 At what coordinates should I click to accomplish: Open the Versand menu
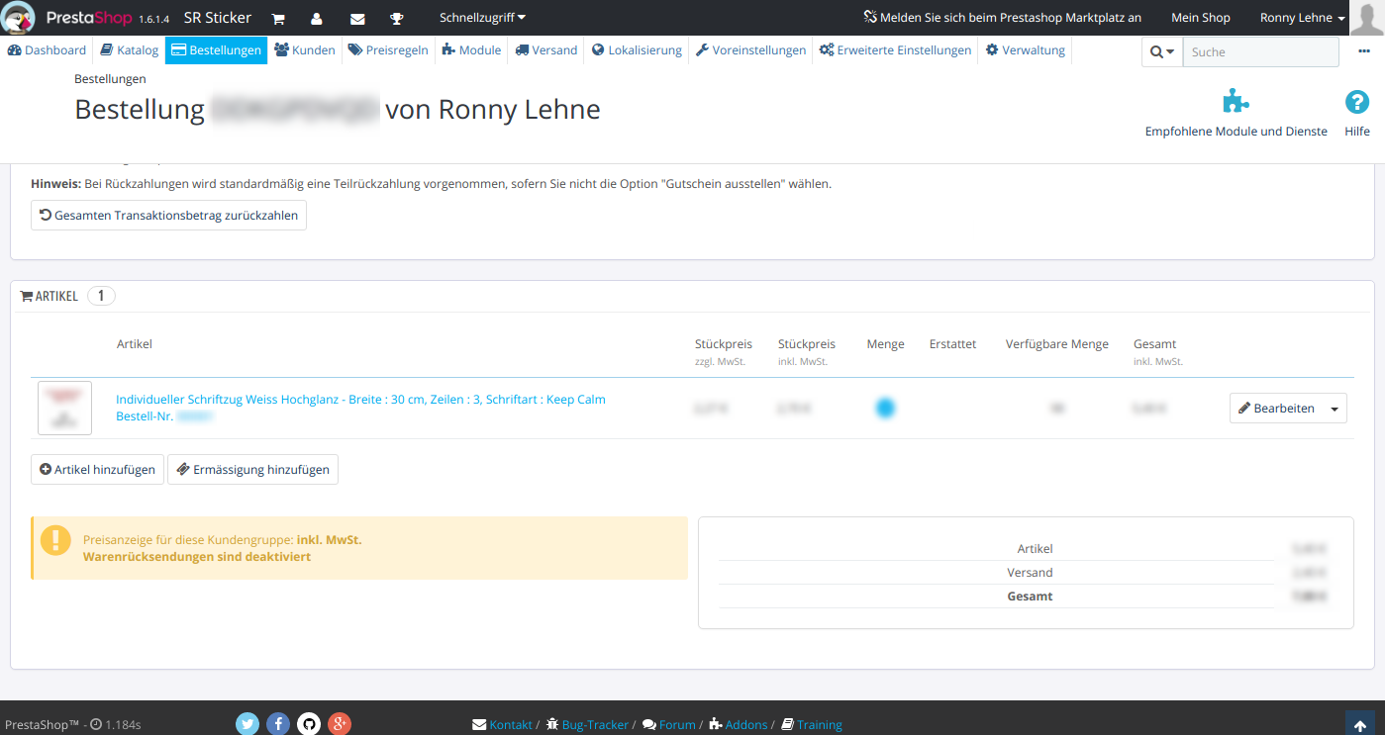pos(546,50)
